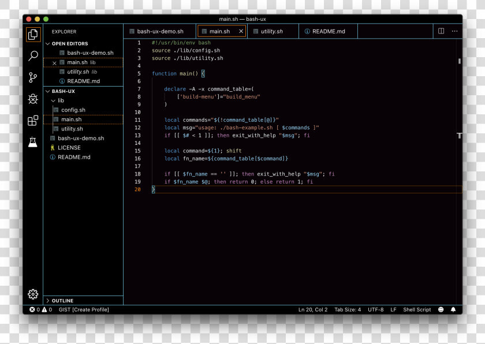Open the More Actions ellipsis menu
485x344 pixels.
click(454, 31)
